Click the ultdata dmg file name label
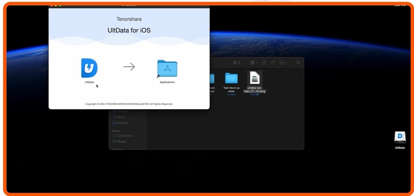This screenshot has width=414, height=196. (255, 89)
